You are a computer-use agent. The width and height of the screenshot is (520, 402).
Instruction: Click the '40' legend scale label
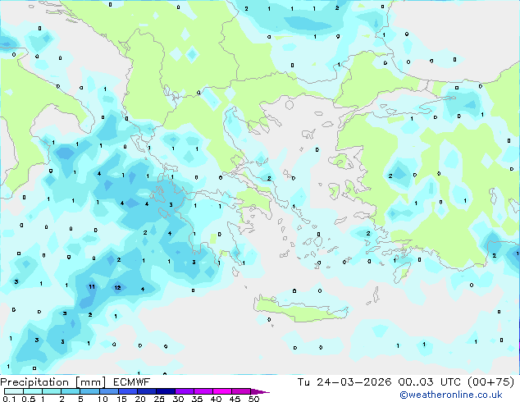coord(216,399)
